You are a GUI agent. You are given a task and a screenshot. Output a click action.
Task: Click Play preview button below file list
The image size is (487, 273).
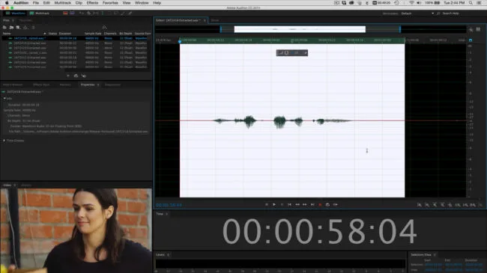[68, 76]
